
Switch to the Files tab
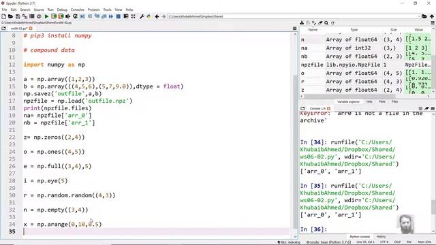pos(395,101)
